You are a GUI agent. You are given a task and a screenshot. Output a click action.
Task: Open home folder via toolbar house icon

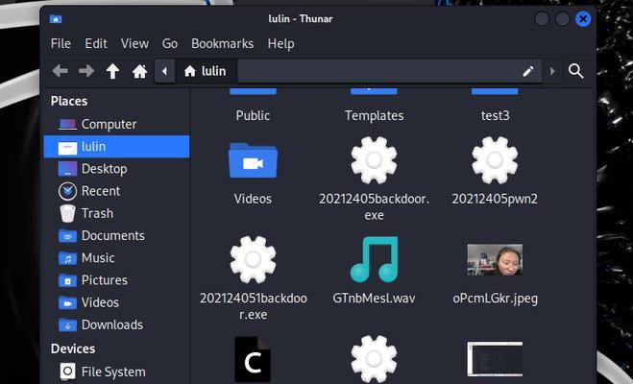coord(139,71)
